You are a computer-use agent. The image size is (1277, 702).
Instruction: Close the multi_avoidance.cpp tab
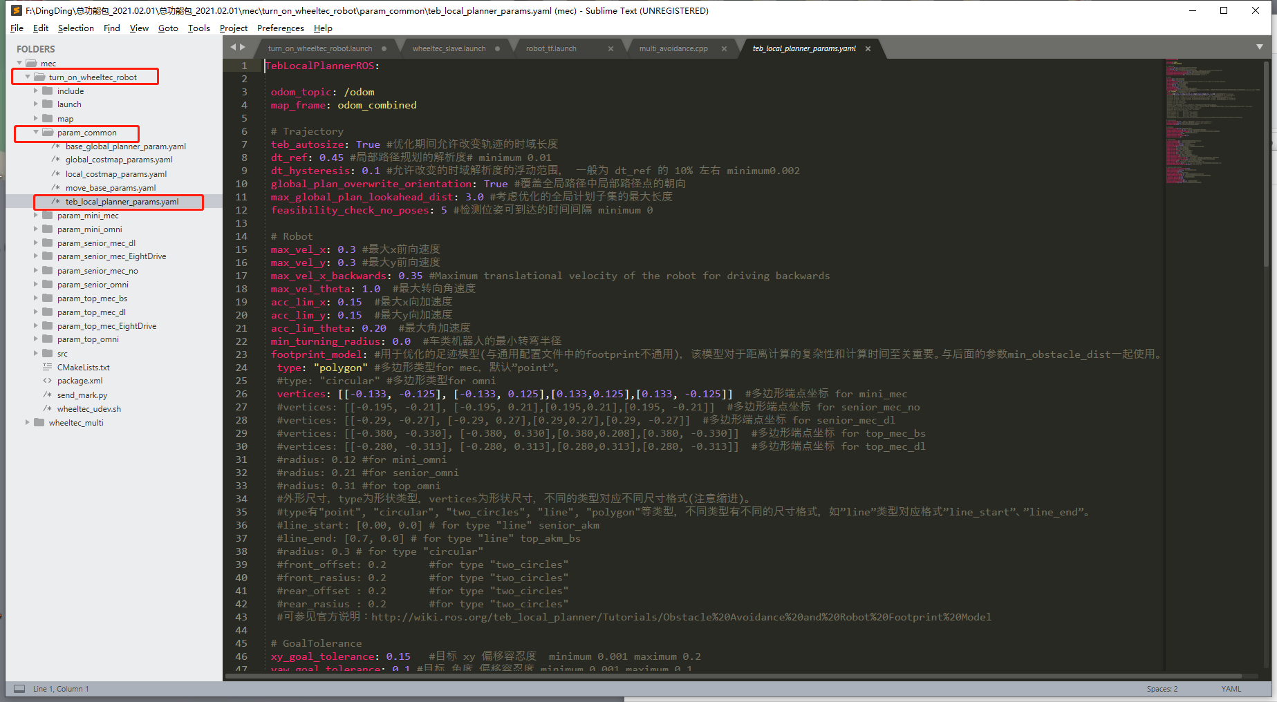point(724,48)
